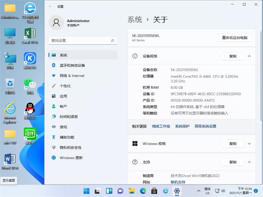This screenshot has height=197, width=263.
Task: Open the Bluetooth and devices settings icon
Action: (54, 65)
